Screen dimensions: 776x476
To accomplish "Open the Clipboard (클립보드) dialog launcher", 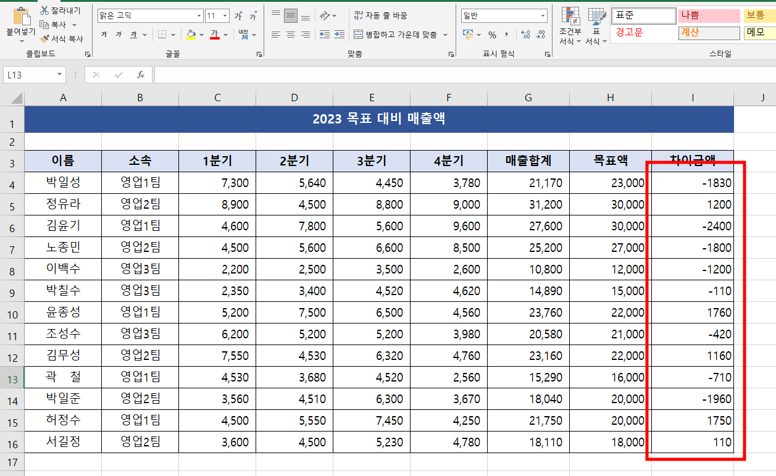I will 87,54.
